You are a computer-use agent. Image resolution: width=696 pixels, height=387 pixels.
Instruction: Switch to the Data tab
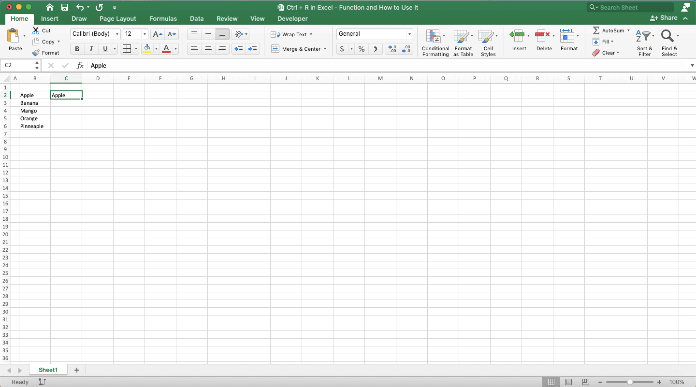pos(197,18)
